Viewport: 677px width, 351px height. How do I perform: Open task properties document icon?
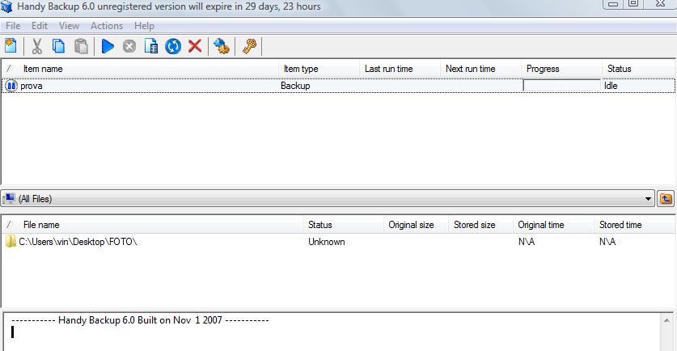151,46
